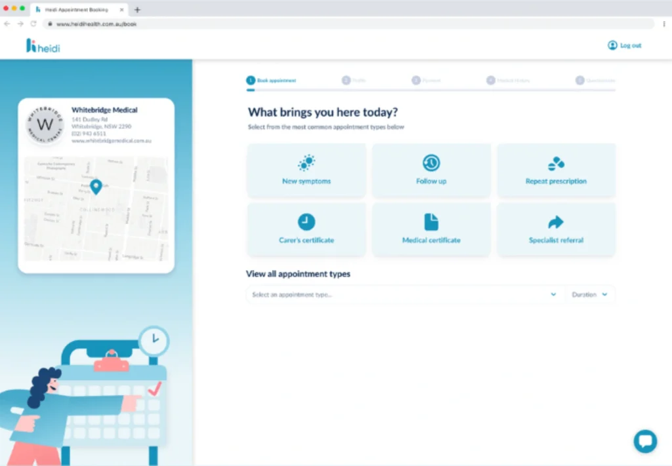Image resolution: width=672 pixels, height=466 pixels.
Task: Click the clinic street map thumbnail
Action: coord(96,209)
